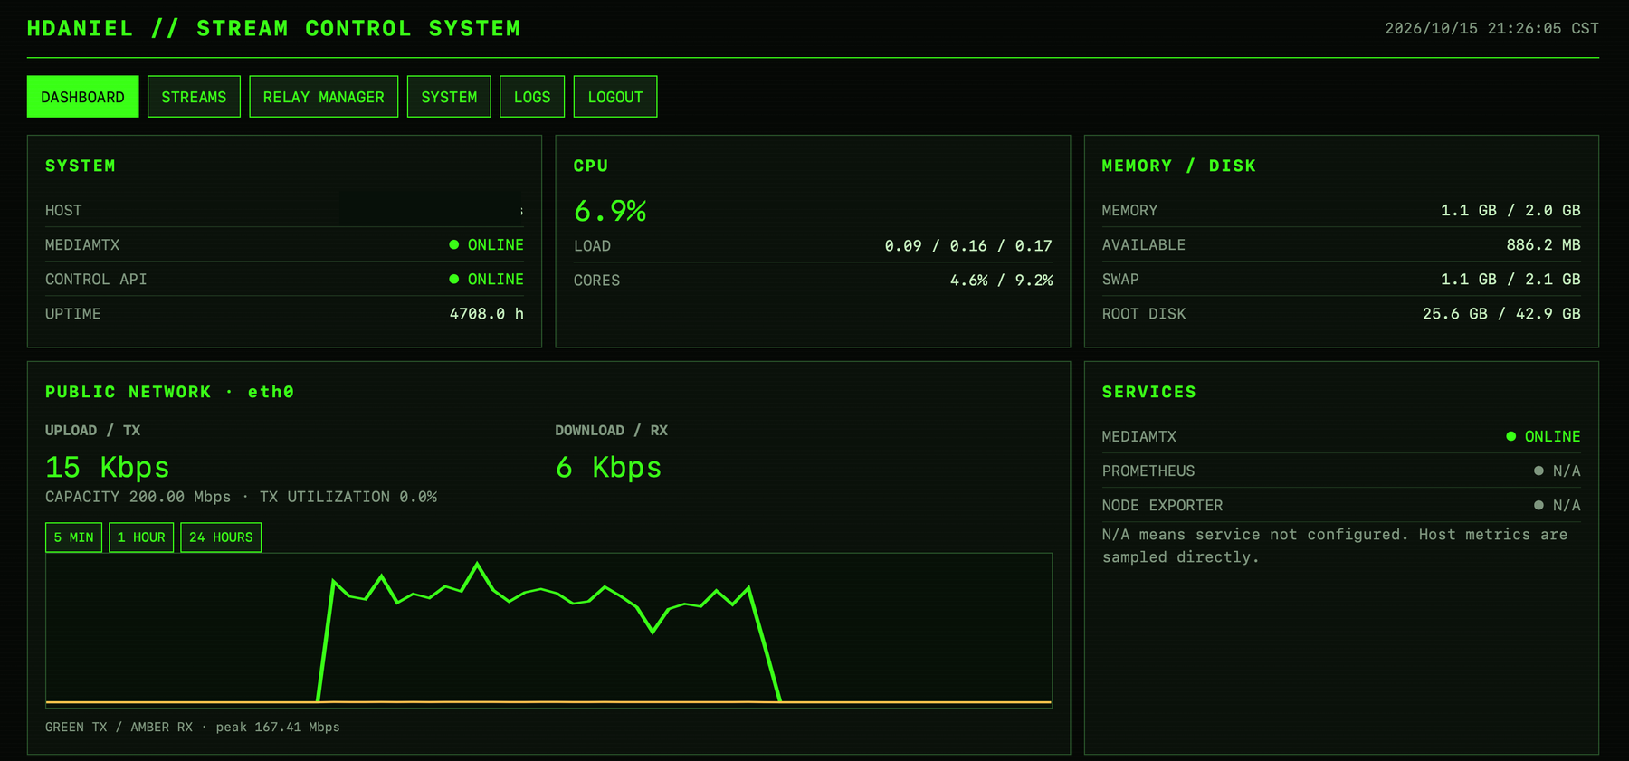Click the Control API online status dot
The height and width of the screenshot is (761, 1629).
click(454, 280)
